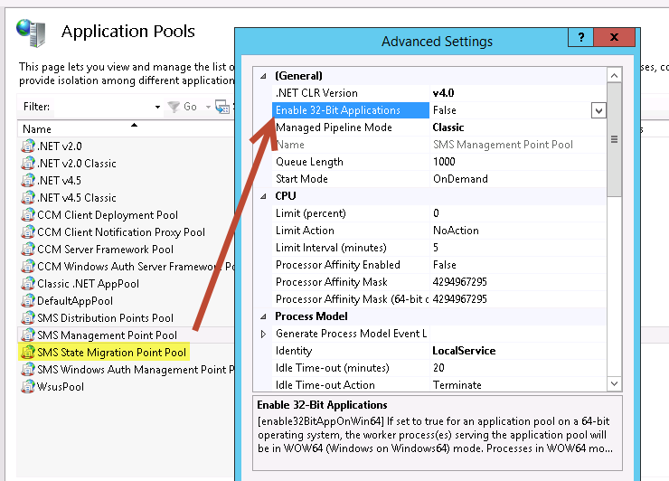
Task: Select the WsusPool application pool icon
Action: [x=28, y=387]
